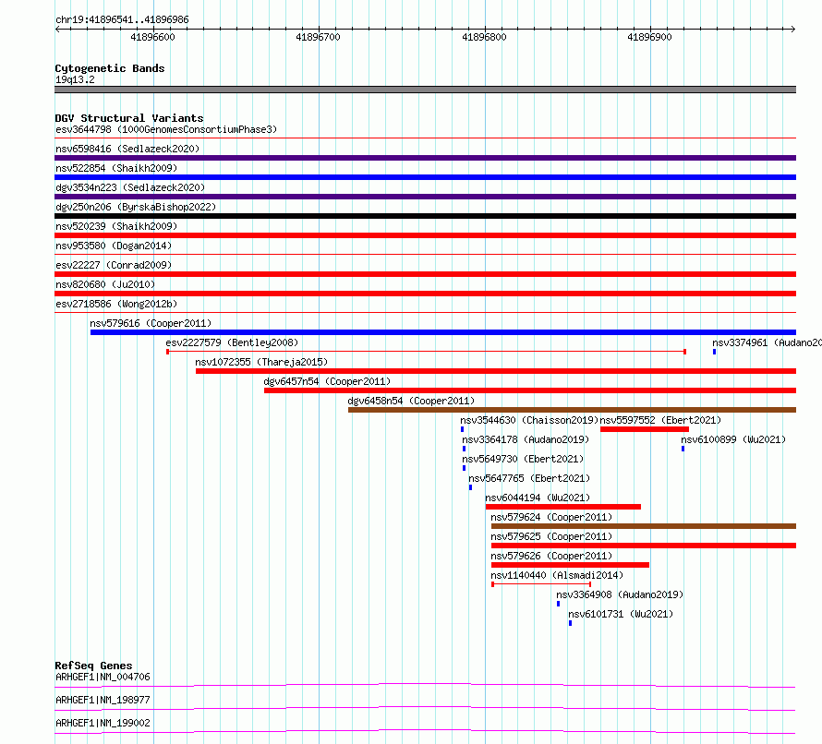The width and height of the screenshot is (822, 744).
Task: Open variant esv2227579 (Bentley2008)
Action: (232, 342)
